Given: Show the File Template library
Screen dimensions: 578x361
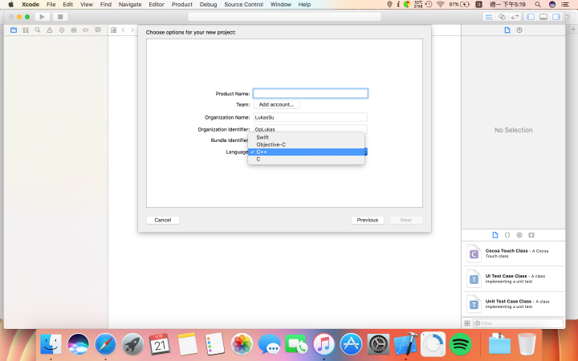Looking at the screenshot, I should [x=495, y=235].
